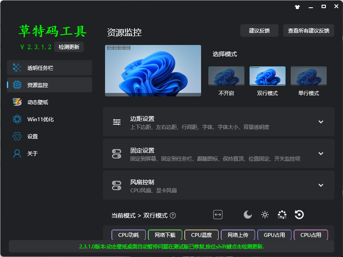Click the CPU温度 monitor tag
This screenshot has width=343, height=257.
click(x=202, y=235)
